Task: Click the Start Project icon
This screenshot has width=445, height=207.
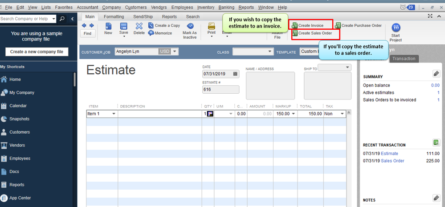Action: pos(396,28)
